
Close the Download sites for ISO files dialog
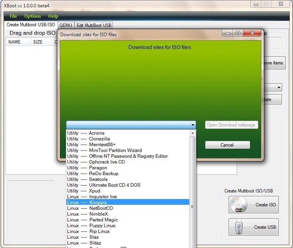[x=252, y=33]
